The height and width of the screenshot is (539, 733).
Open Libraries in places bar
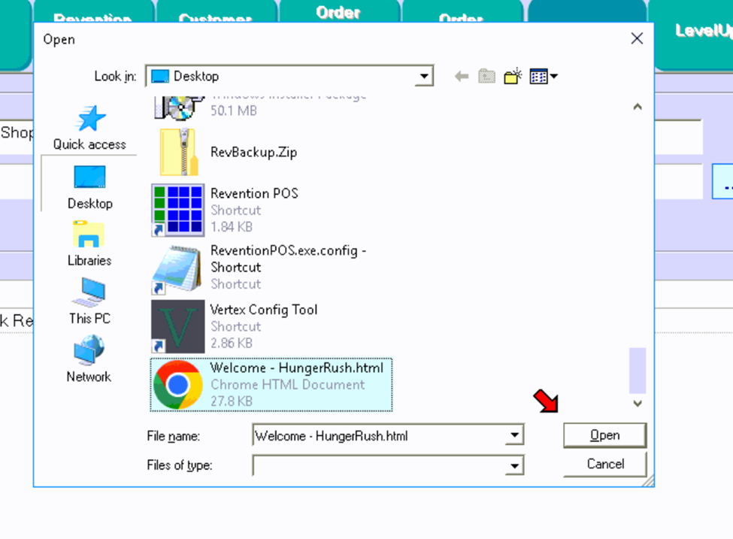89,244
